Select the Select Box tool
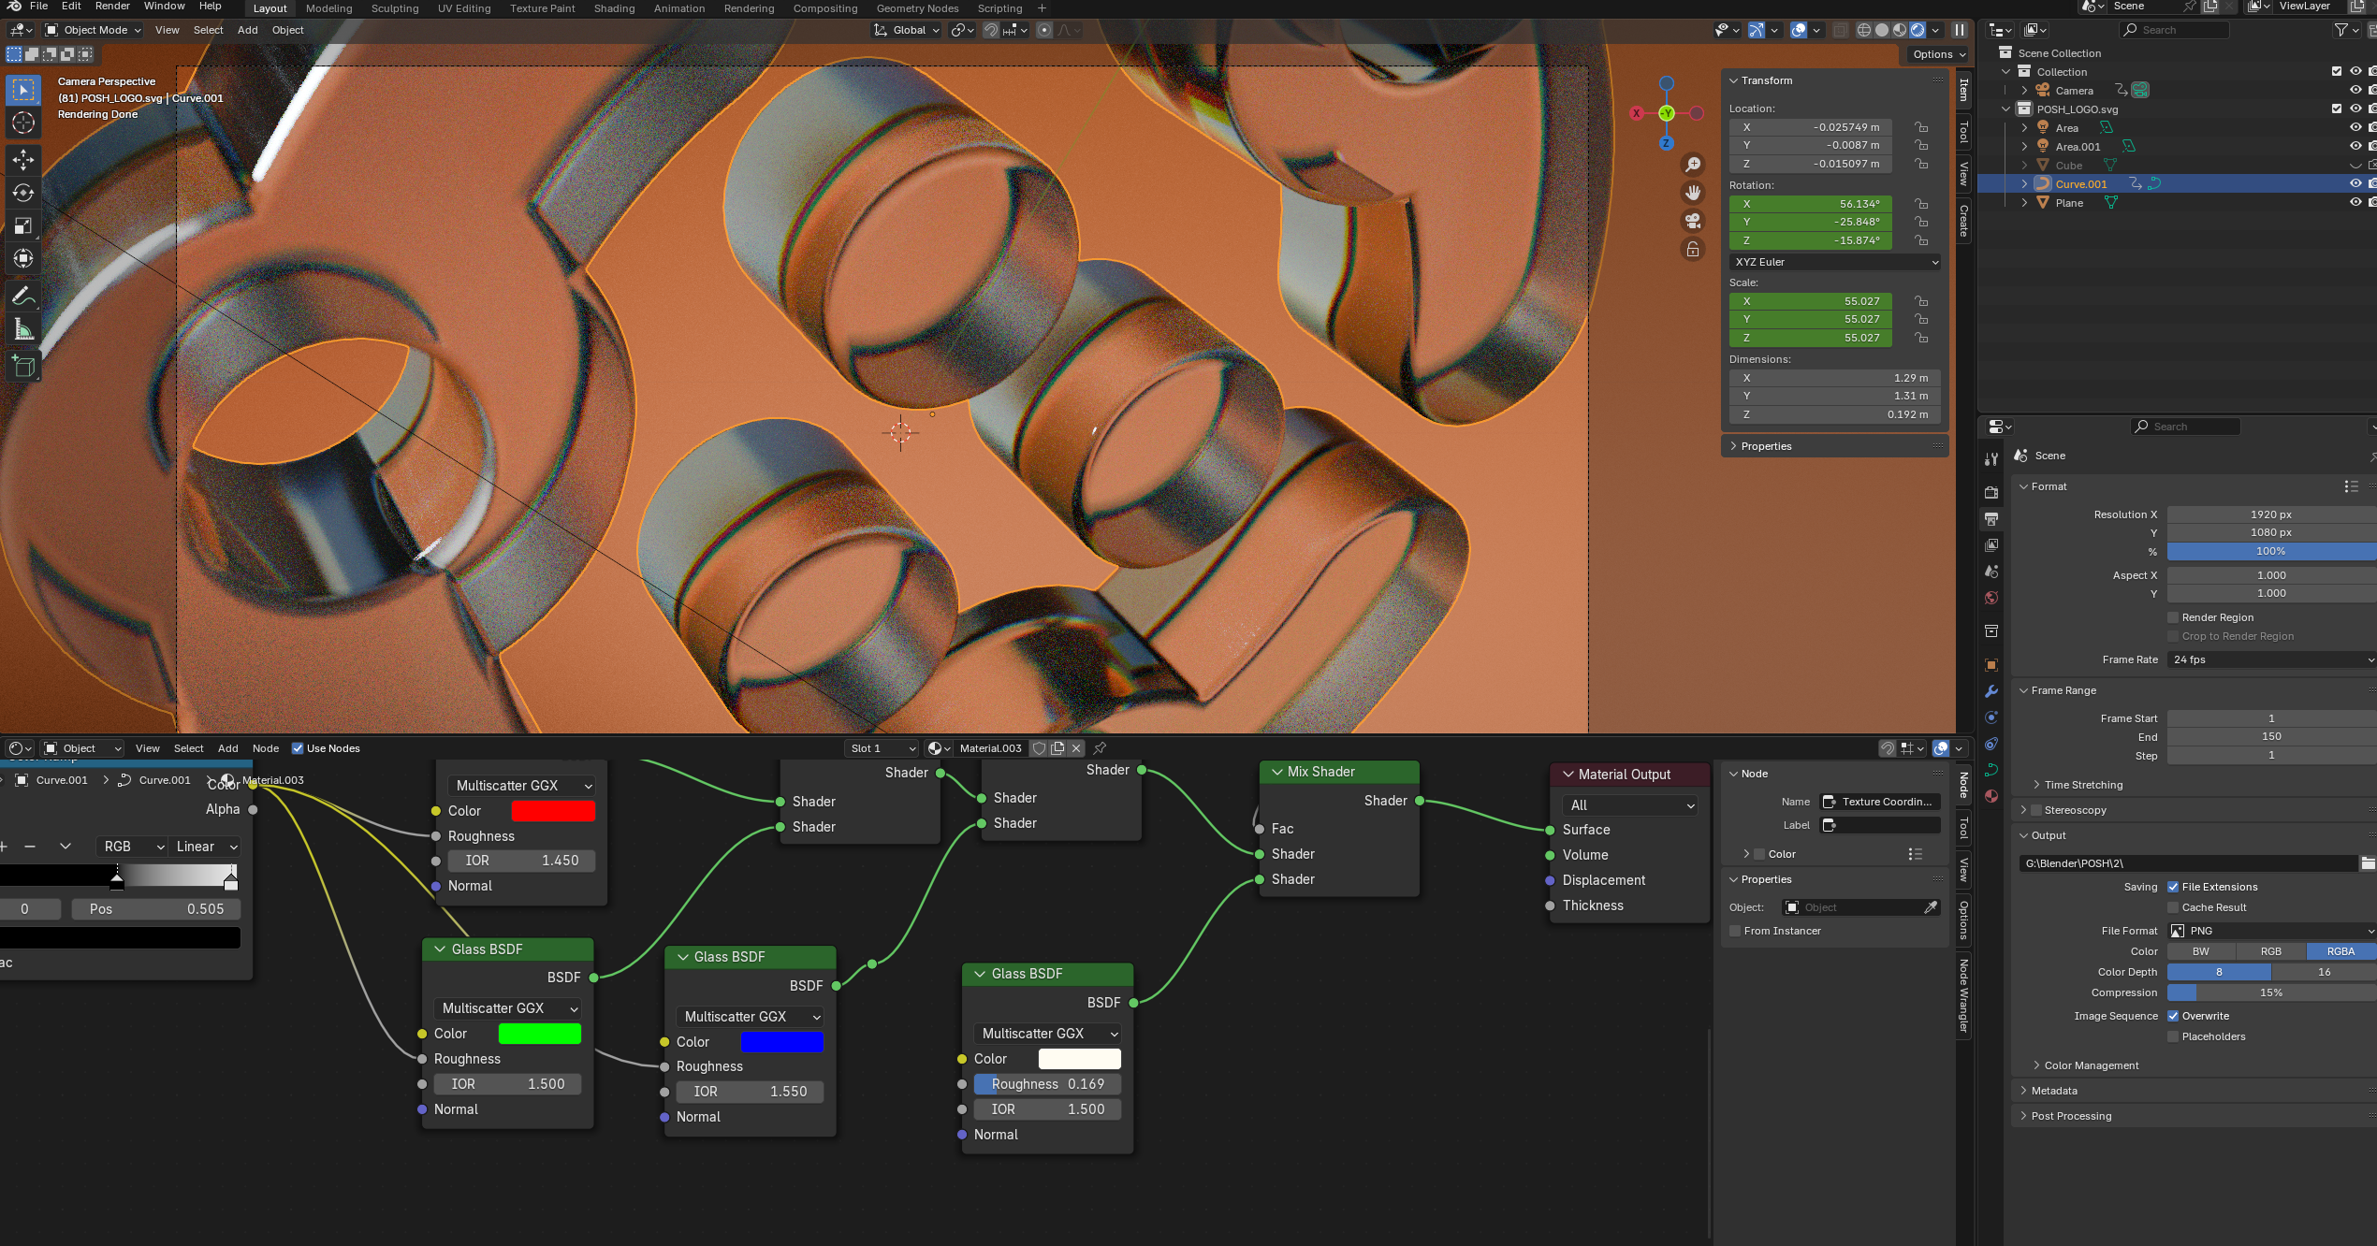 [23, 90]
